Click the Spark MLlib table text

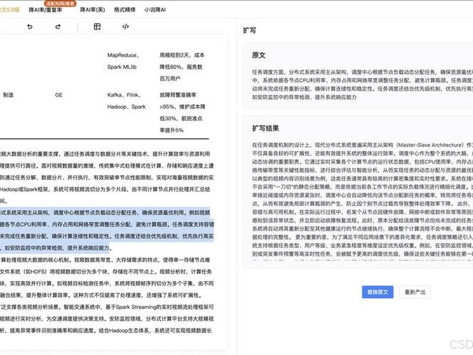[x=122, y=67]
